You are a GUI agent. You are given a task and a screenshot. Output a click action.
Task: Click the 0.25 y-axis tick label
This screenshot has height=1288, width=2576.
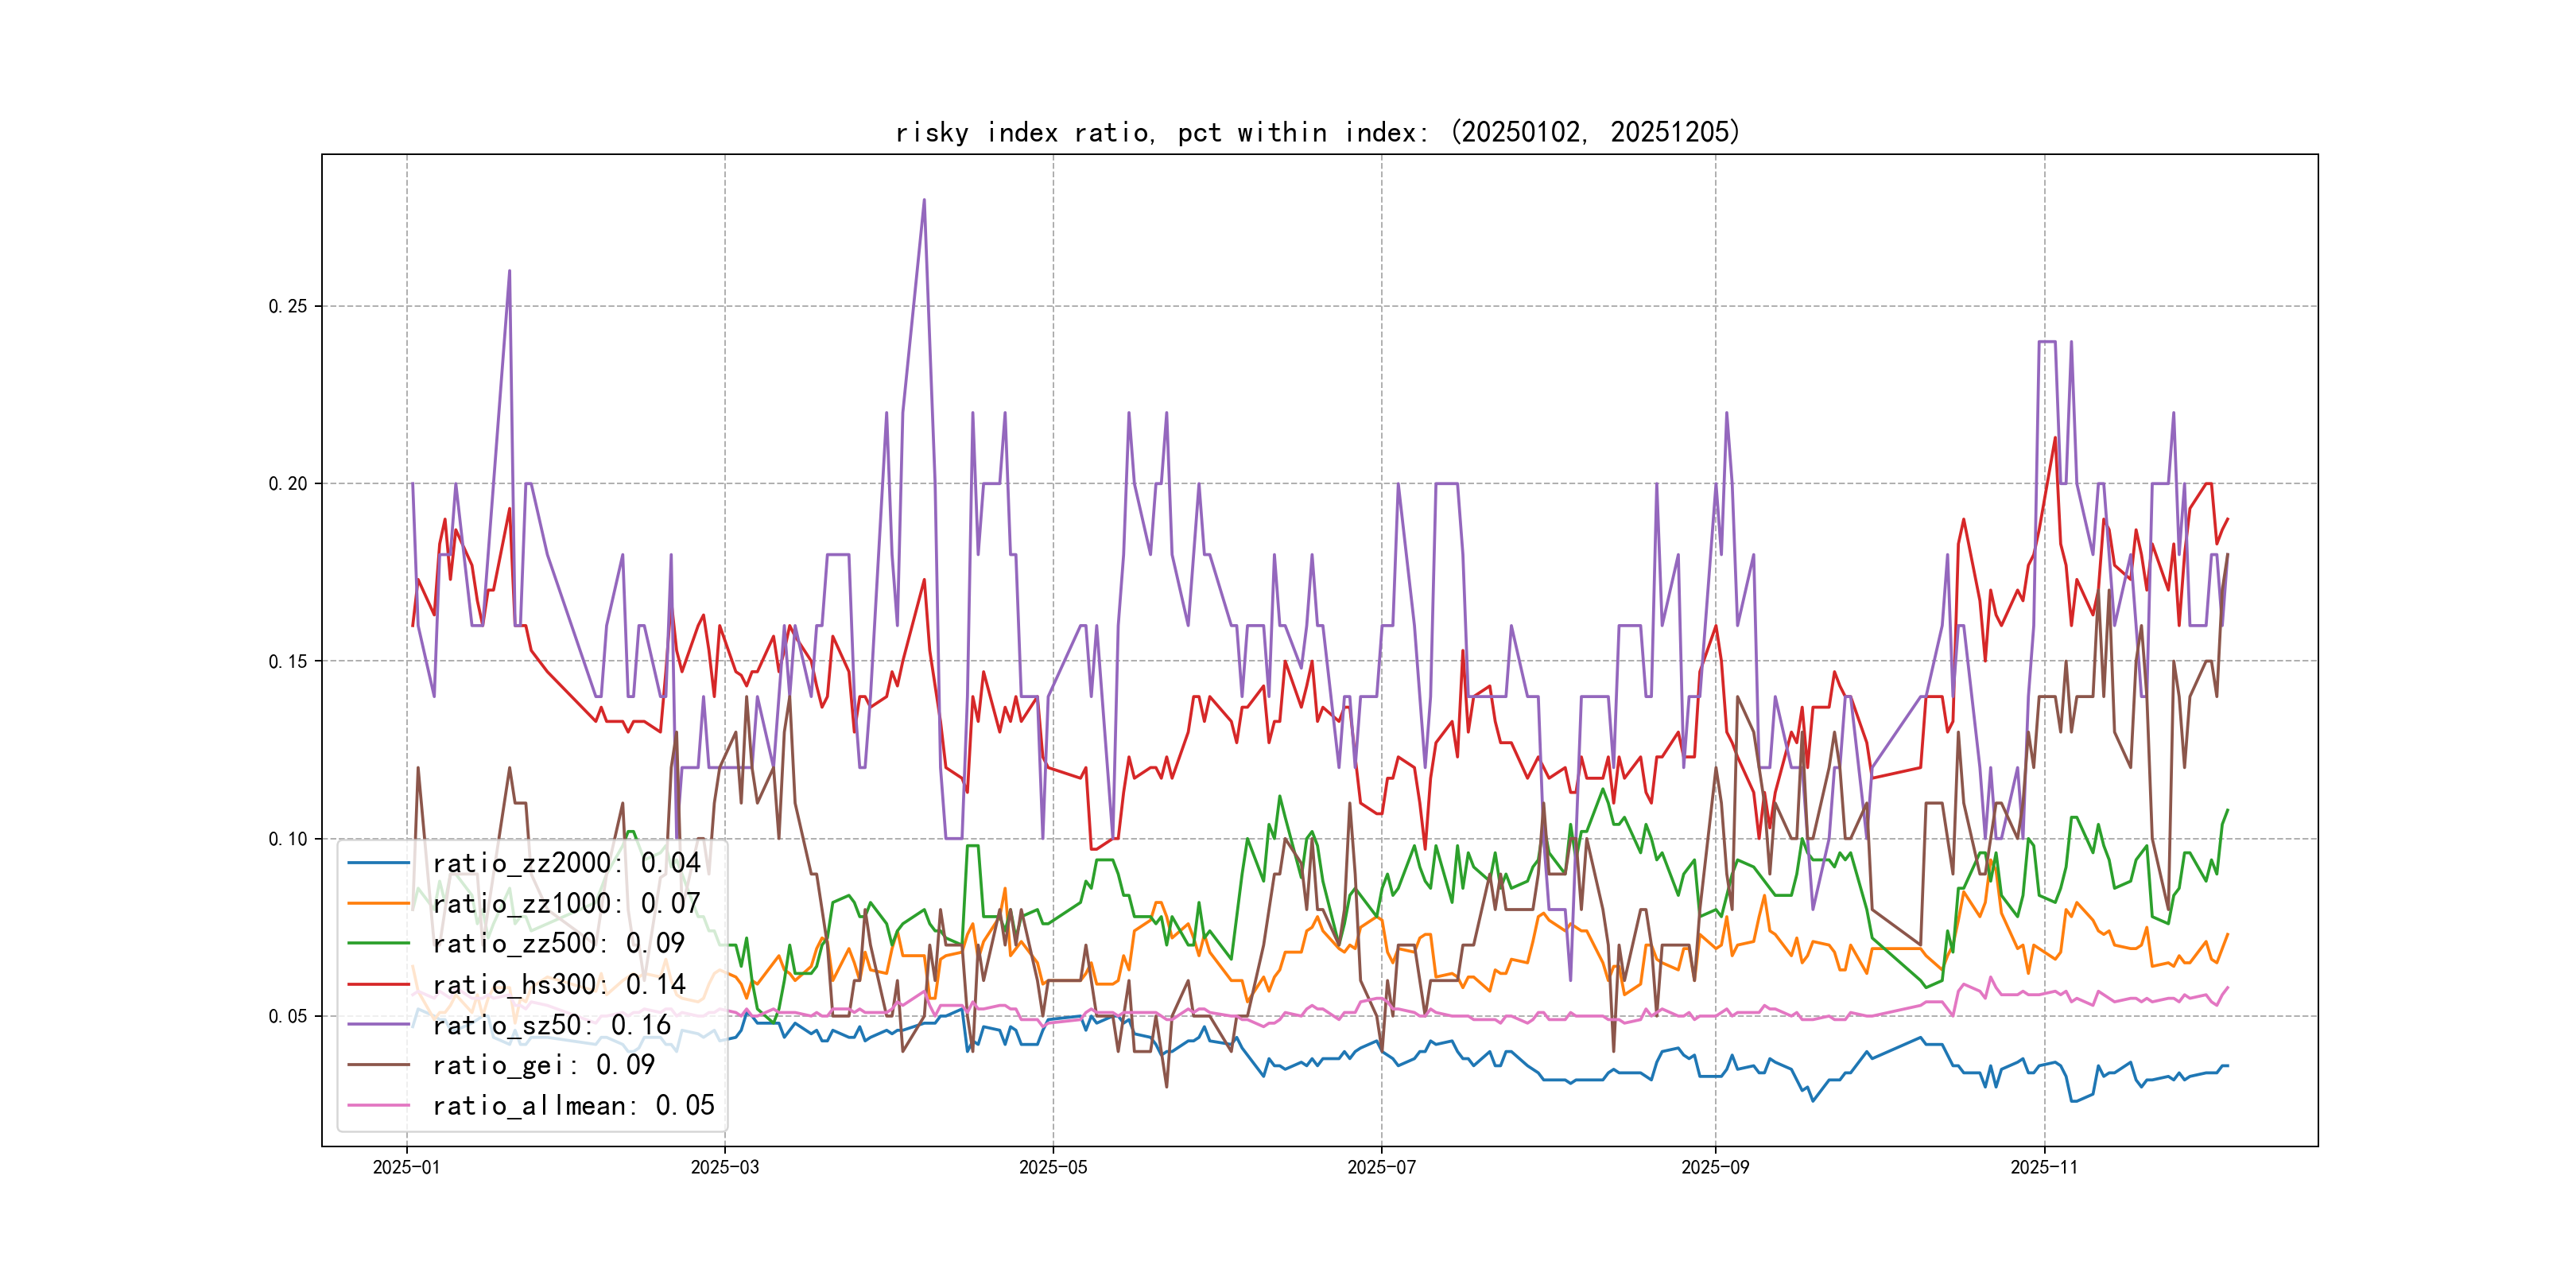coord(288,306)
